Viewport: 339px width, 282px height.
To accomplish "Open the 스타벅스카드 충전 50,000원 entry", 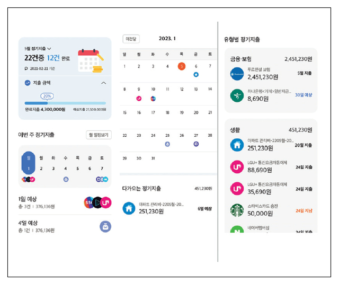I will click(271, 210).
